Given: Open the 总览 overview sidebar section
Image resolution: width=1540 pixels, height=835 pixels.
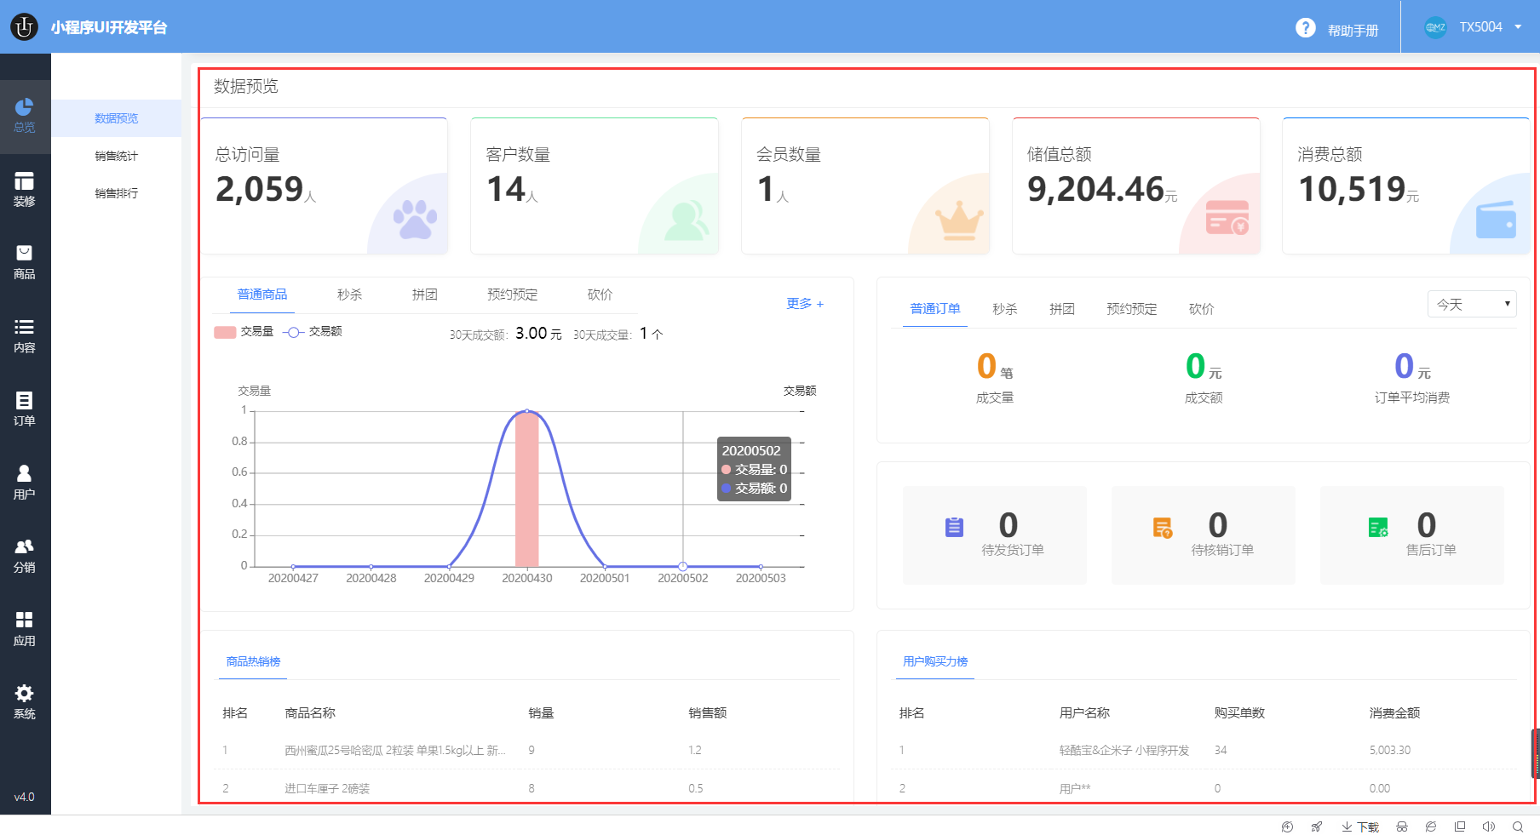Looking at the screenshot, I should [25, 117].
